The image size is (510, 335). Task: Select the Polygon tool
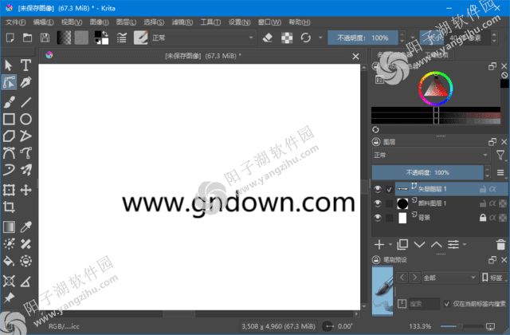tap(9, 136)
